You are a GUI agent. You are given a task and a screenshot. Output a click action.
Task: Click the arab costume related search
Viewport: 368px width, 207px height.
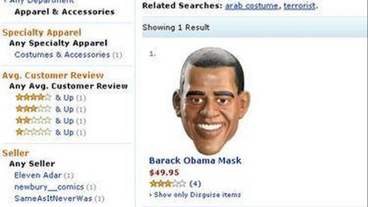[x=251, y=5]
